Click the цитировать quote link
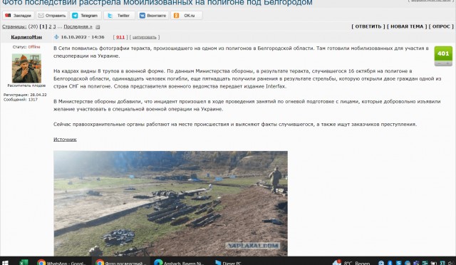This screenshot has height=265, width=456. click(x=144, y=37)
